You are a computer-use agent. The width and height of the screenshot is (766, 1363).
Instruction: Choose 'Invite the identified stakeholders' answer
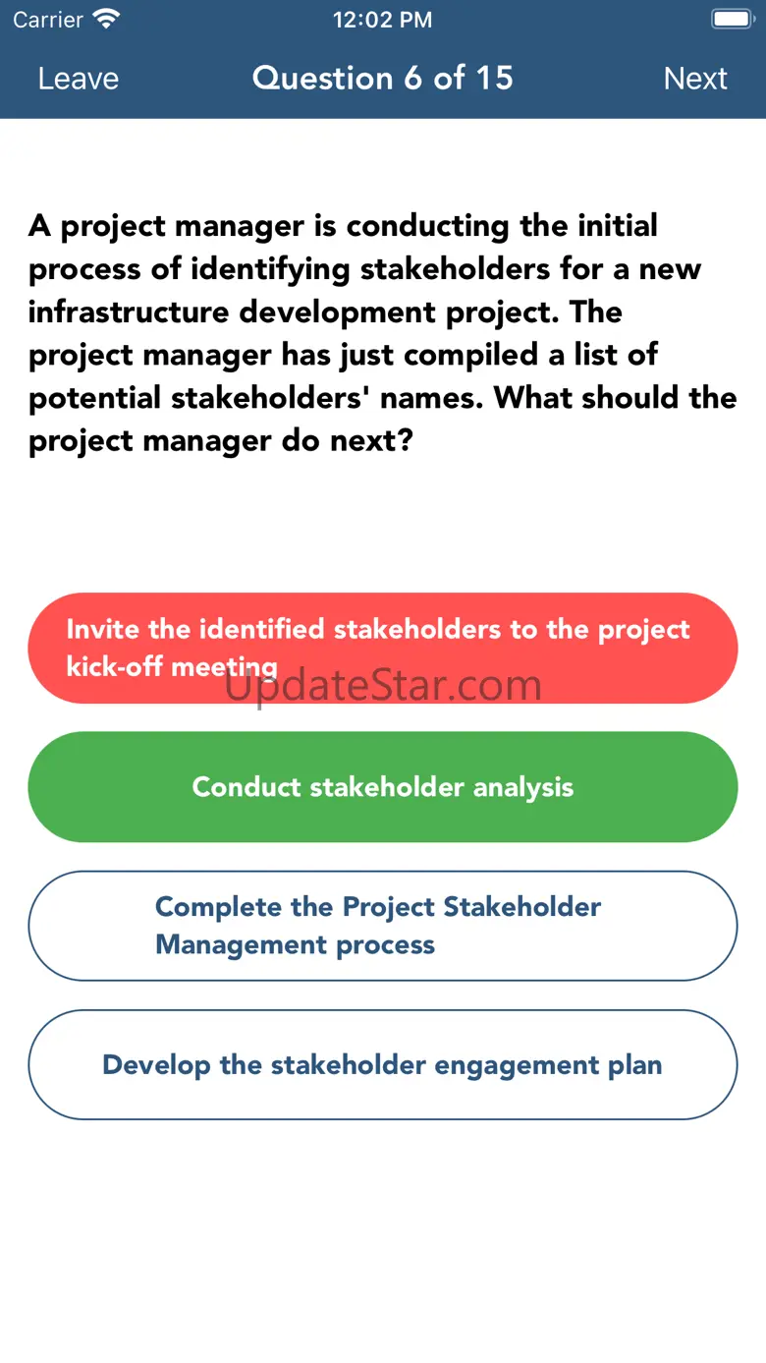coord(383,648)
